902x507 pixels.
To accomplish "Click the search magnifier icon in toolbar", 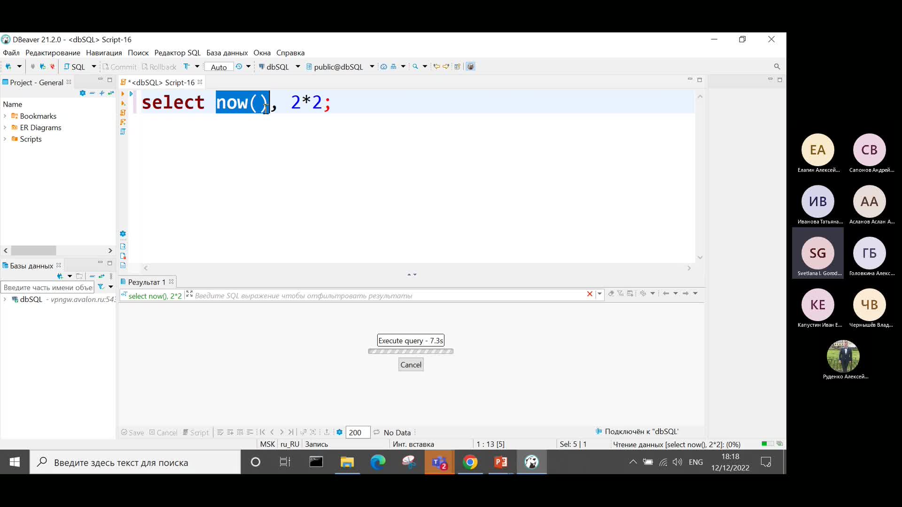I will [x=415, y=67].
